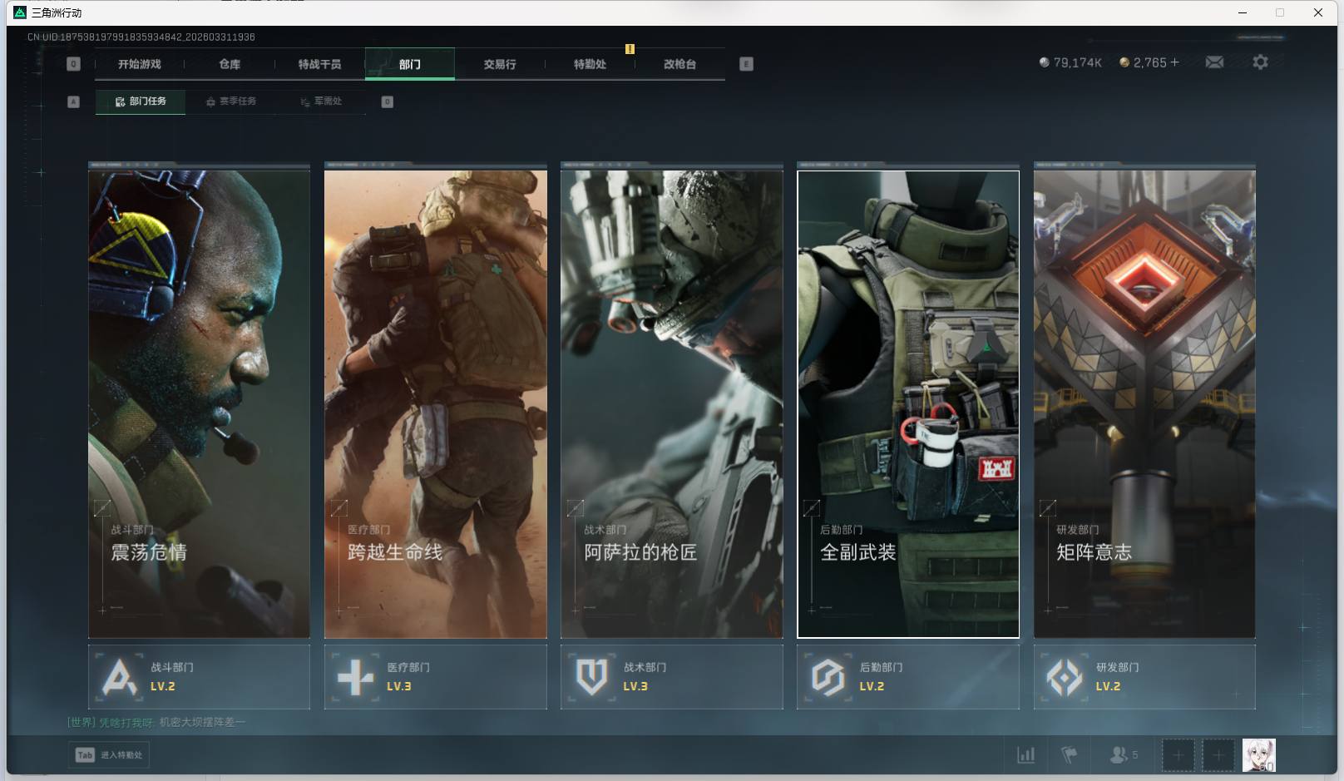Click the 医疗部门 cross emblem icon
The height and width of the screenshot is (781, 1344).
pyautogui.click(x=355, y=677)
